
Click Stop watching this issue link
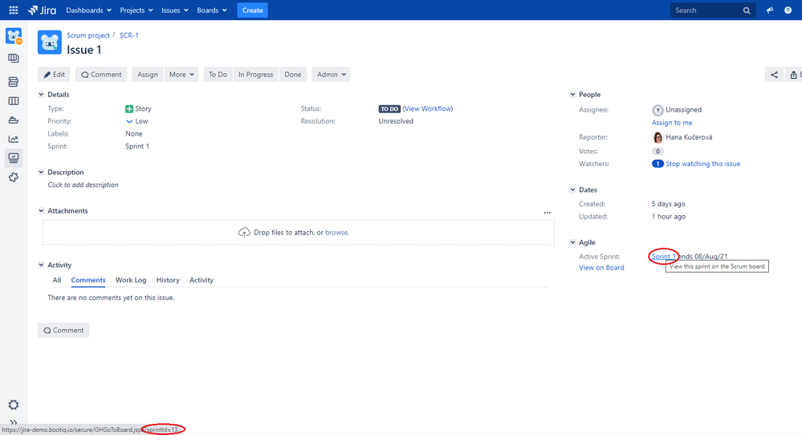[x=702, y=164]
